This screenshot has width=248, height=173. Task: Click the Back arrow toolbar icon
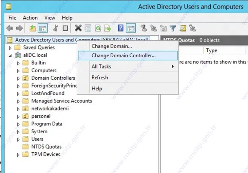coord(10,28)
